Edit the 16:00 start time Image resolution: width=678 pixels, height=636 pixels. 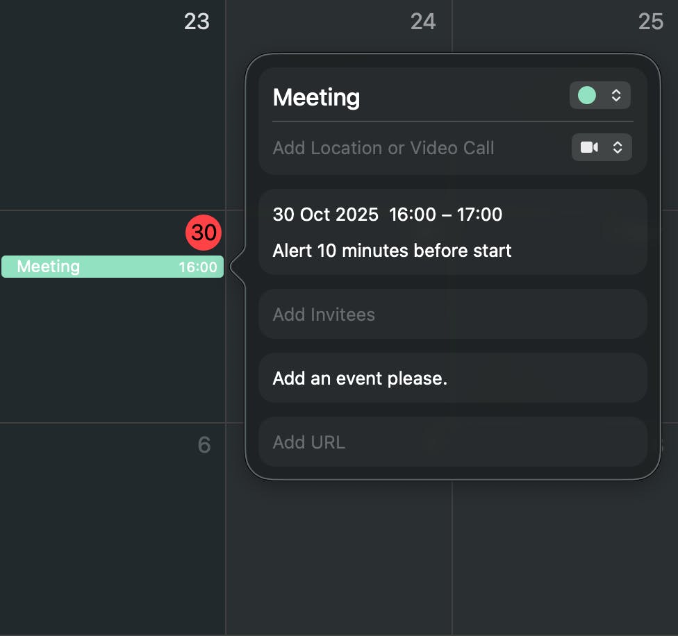tap(413, 215)
